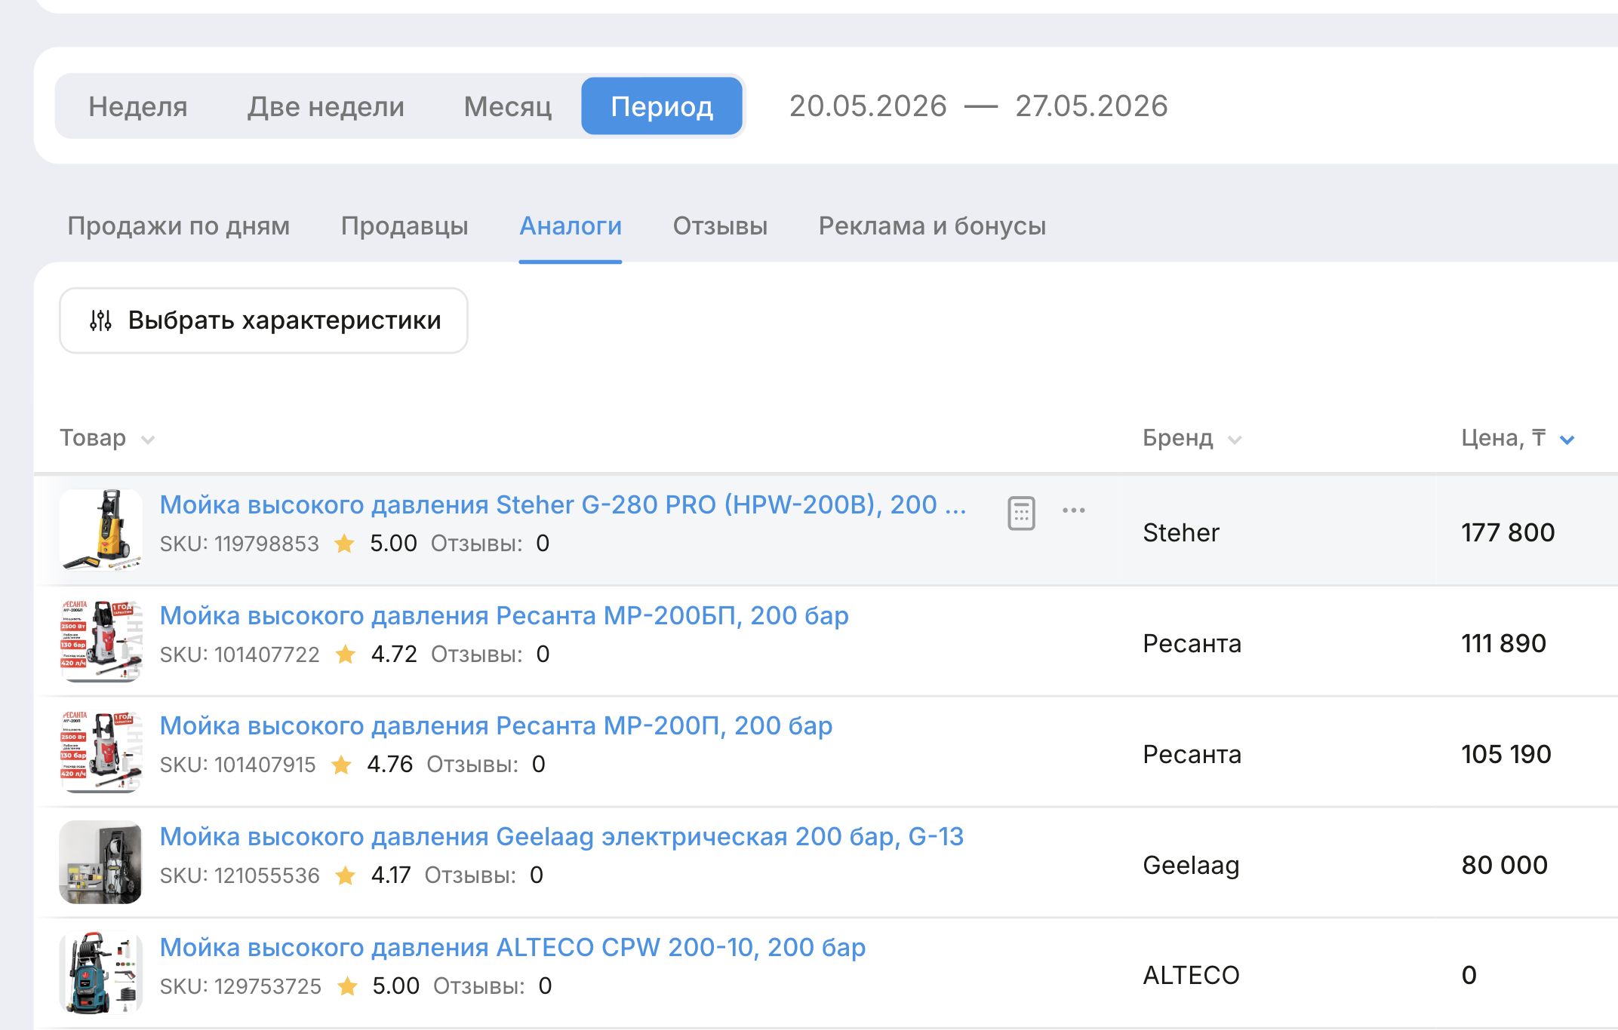
Task: Click brand cell Steher
Action: point(1181,532)
